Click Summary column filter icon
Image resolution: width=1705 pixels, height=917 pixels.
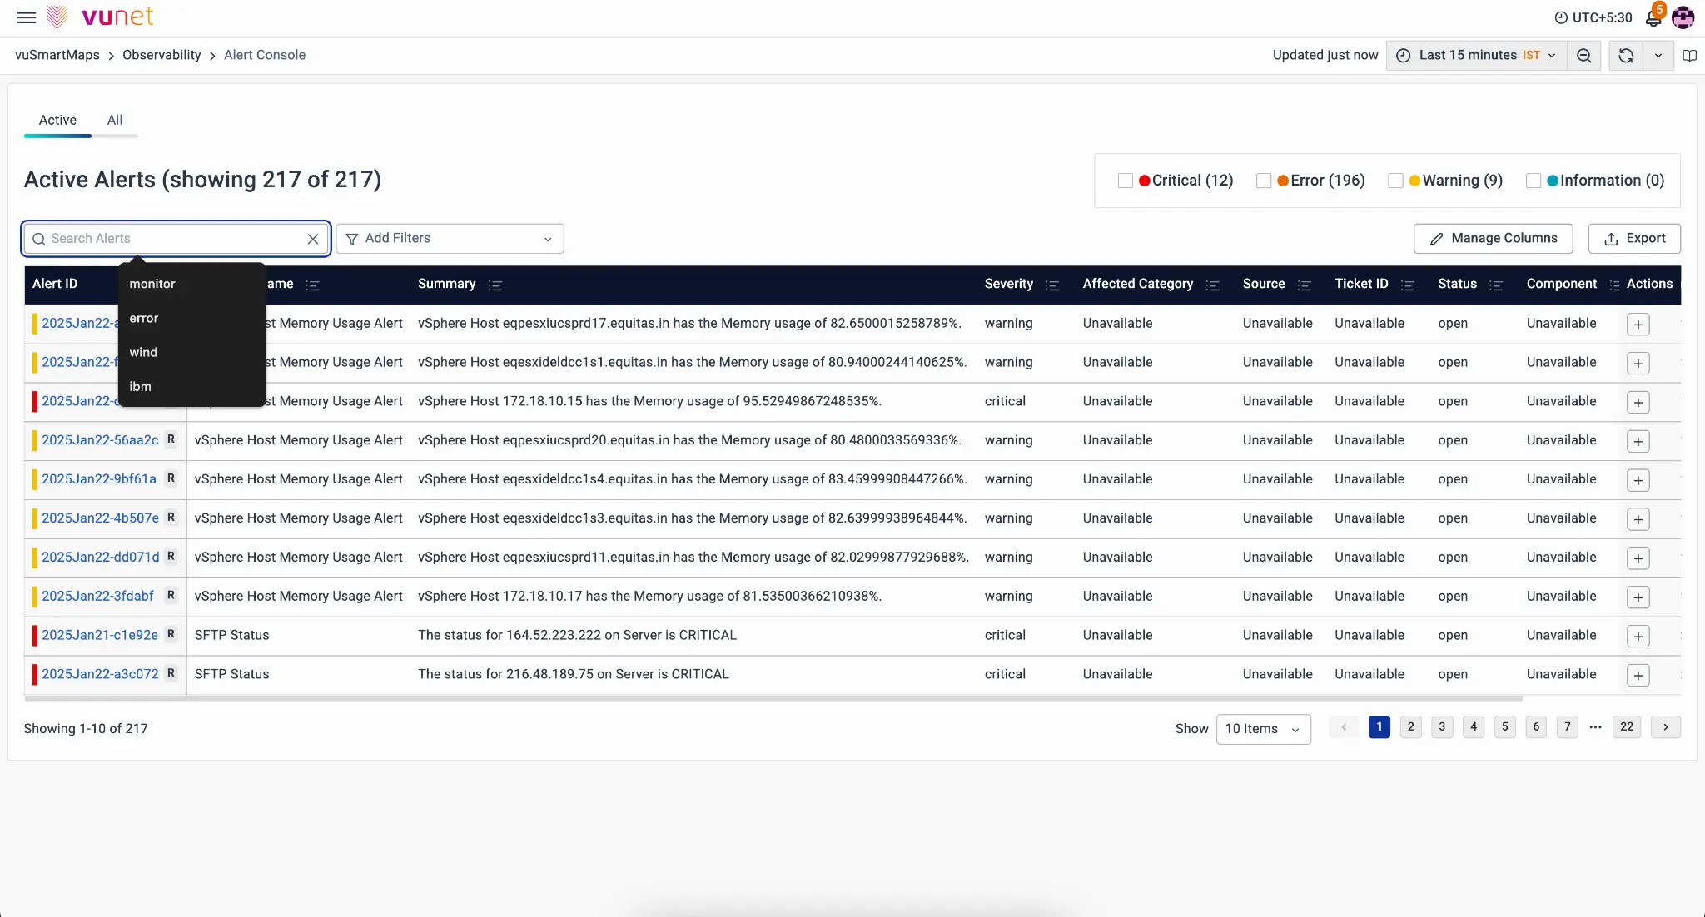(495, 285)
